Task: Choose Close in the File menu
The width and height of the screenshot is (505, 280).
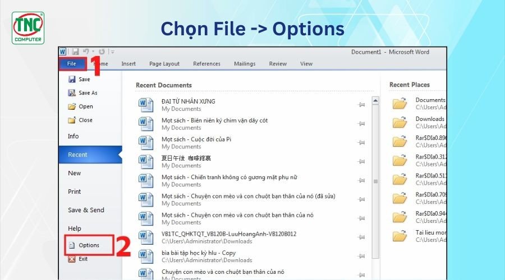Action: tap(80, 120)
